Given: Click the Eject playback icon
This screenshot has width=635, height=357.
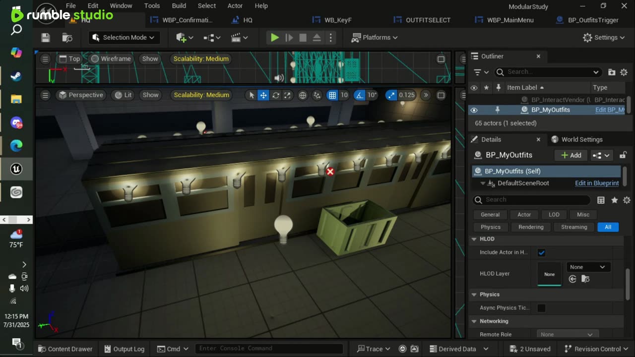Looking at the screenshot, I should coord(317,38).
